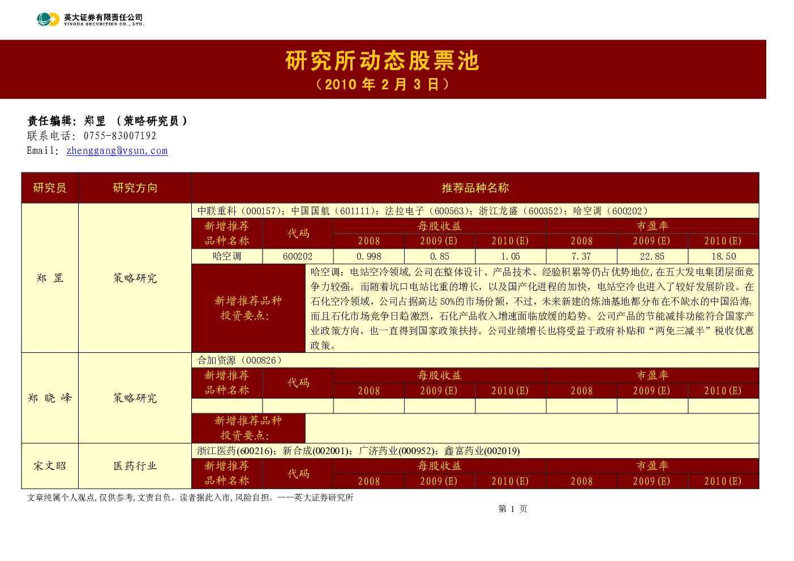
Task: Select the 郑晓峰 researcher cell
Action: 50,398
